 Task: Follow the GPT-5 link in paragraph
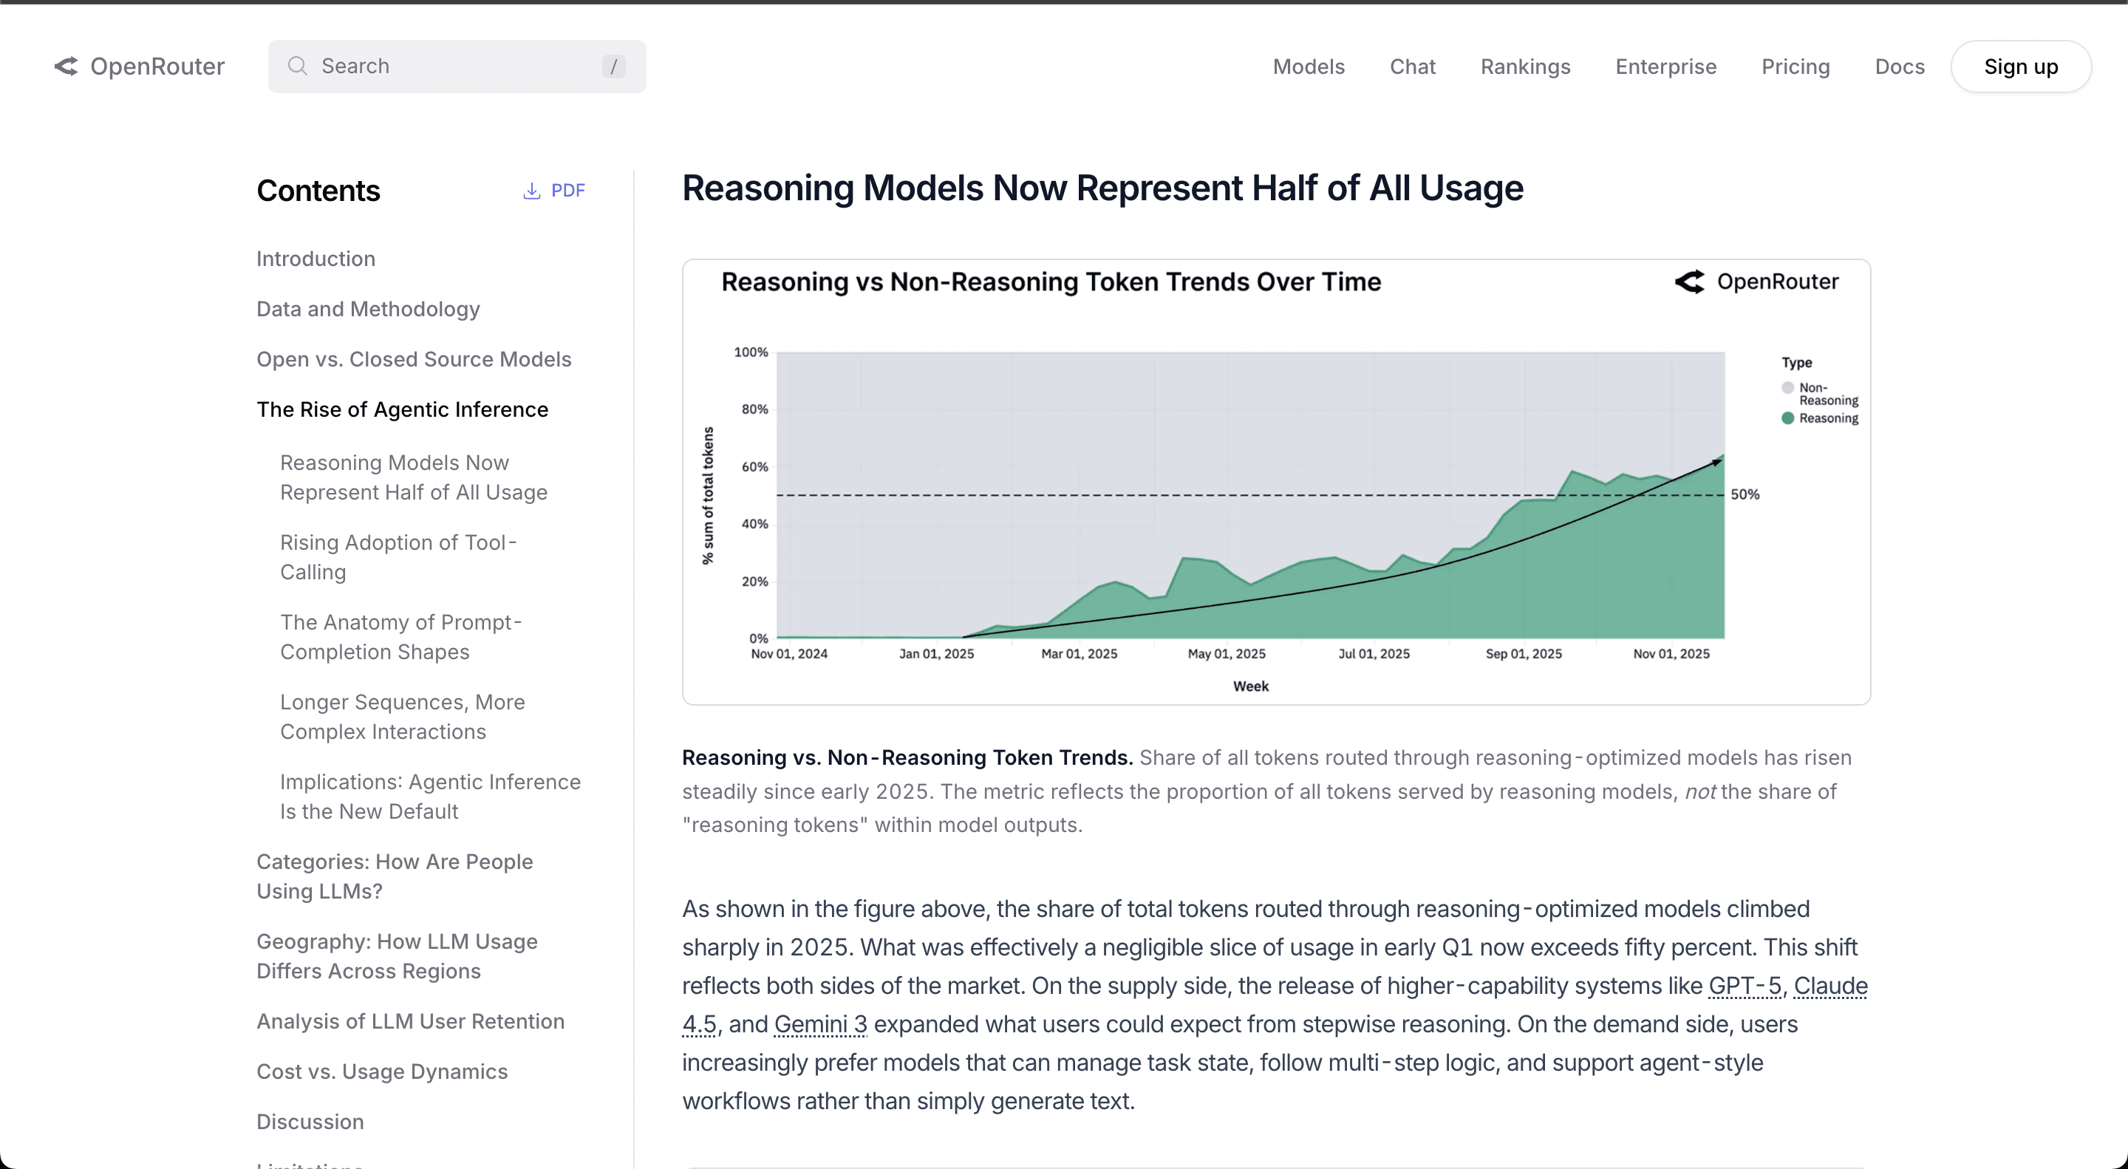pyautogui.click(x=1745, y=986)
